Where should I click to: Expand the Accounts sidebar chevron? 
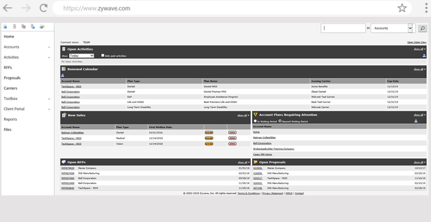(x=49, y=47)
